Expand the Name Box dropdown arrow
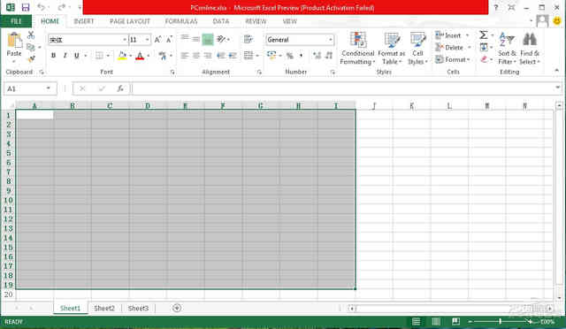Image resolution: width=566 pixels, height=329 pixels. point(49,88)
